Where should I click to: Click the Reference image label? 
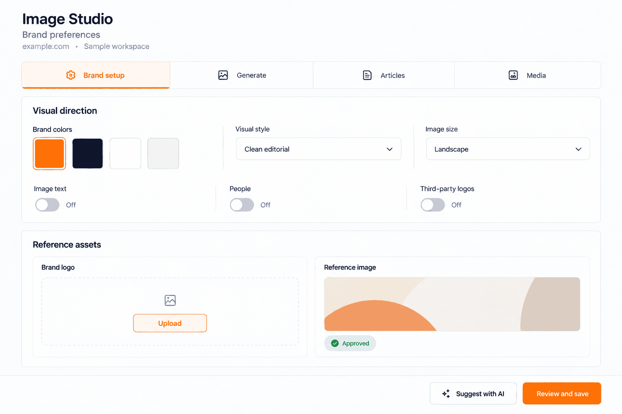(350, 267)
